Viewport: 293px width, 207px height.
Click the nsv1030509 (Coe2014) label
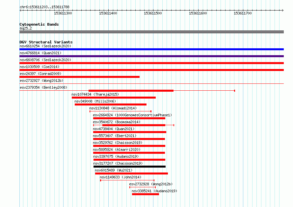tap(40, 67)
